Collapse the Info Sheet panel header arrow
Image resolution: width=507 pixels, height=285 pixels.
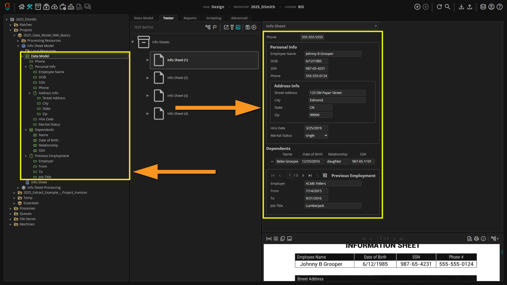pyautogui.click(x=375, y=26)
